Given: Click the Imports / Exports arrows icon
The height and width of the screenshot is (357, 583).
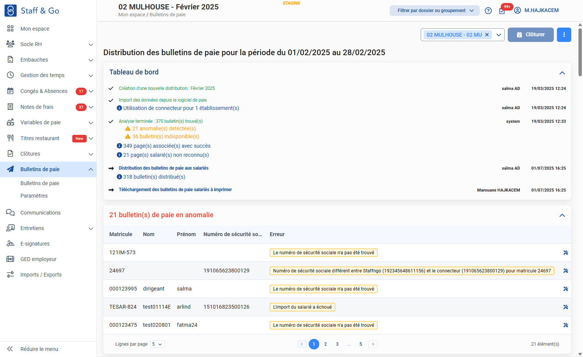Looking at the screenshot, I should (x=11, y=275).
